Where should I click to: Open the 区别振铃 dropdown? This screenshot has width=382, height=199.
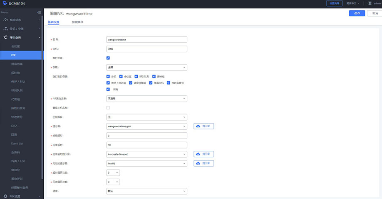[146, 117]
